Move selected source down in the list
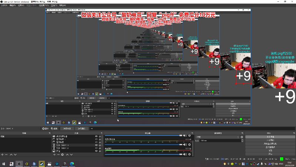 coord(71,155)
